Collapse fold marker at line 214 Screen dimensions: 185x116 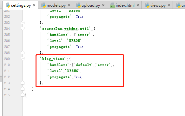(23, 89)
